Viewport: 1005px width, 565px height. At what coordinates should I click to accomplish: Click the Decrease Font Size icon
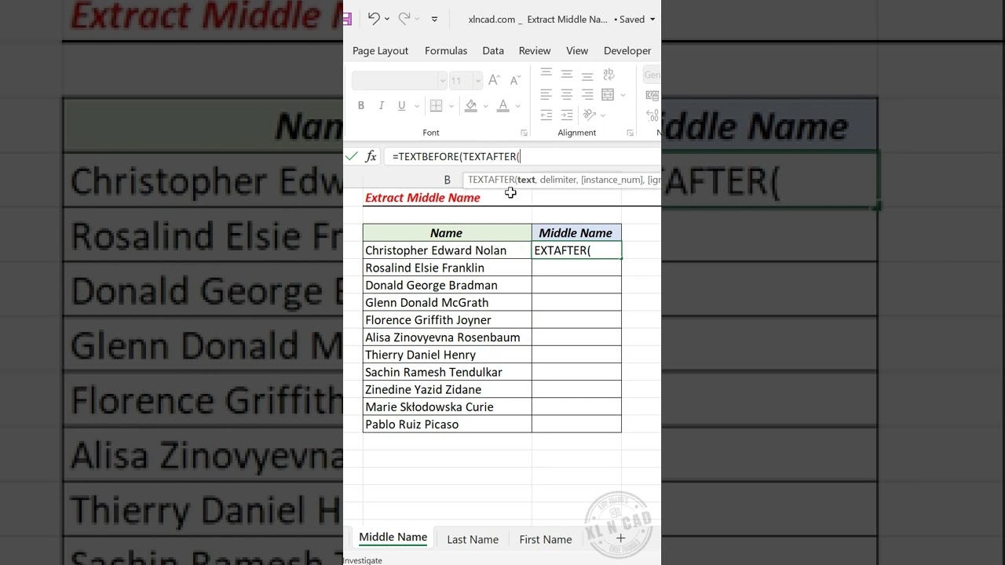pyautogui.click(x=515, y=80)
